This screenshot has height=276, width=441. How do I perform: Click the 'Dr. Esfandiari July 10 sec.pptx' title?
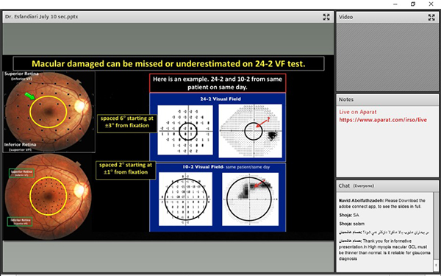click(x=42, y=17)
